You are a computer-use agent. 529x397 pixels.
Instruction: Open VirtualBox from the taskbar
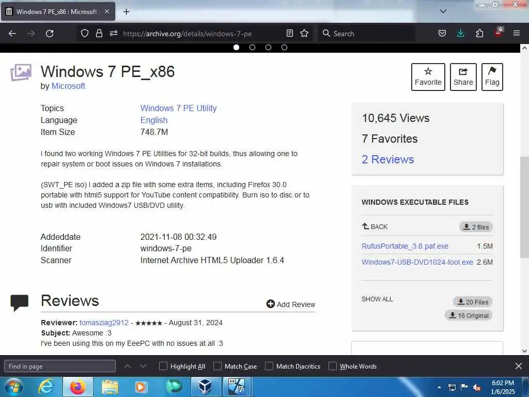pyautogui.click(x=205, y=387)
